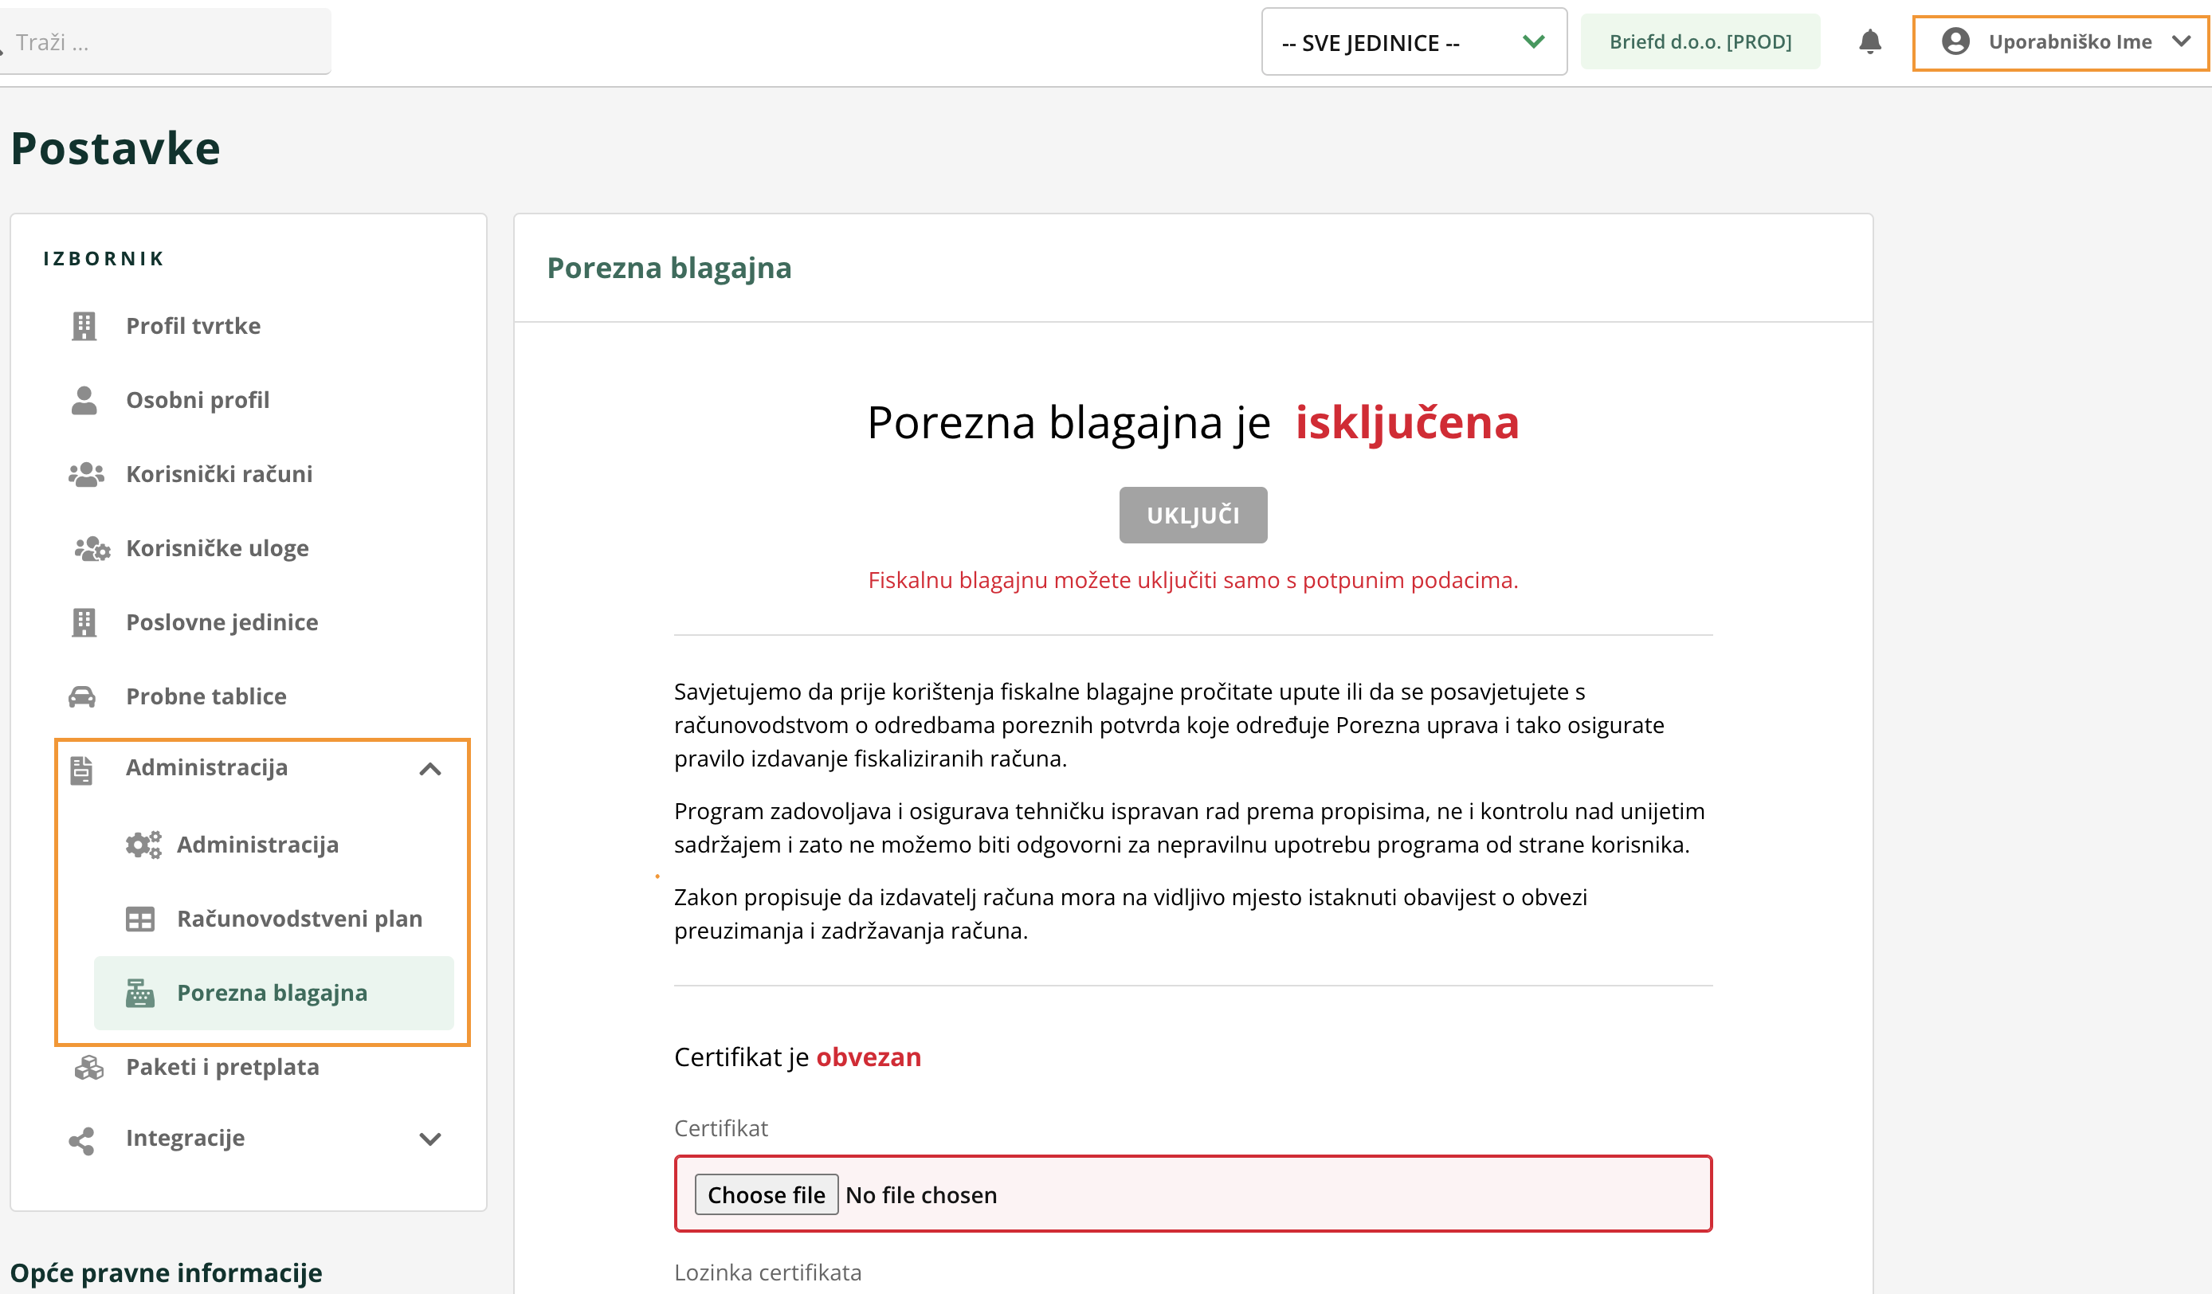Expand the Integracije menu section
Screen dimensions: 2212x1294
(429, 1139)
